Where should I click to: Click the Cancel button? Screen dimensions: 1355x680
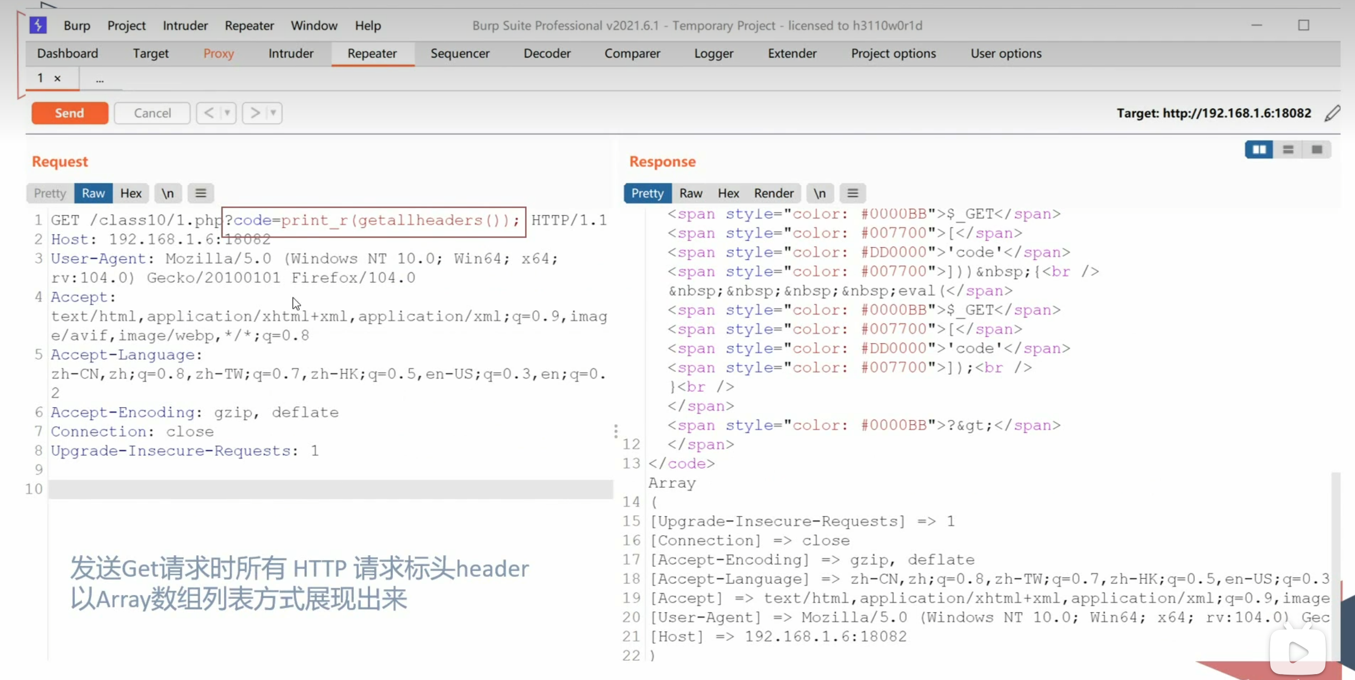pos(152,113)
